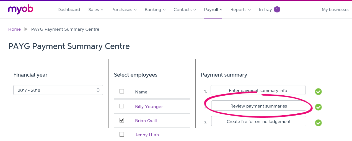
Task: Untick the Brian Quill checkbox
Action: [x=122, y=120]
